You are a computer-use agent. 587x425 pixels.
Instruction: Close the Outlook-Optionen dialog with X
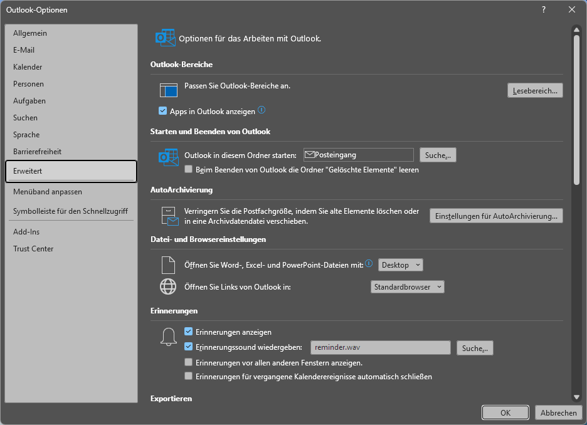(x=572, y=10)
